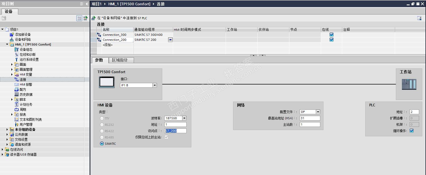Toggle online checkbox for Connection_300
The height and width of the screenshot is (175, 426).
pyautogui.click(x=331, y=35)
